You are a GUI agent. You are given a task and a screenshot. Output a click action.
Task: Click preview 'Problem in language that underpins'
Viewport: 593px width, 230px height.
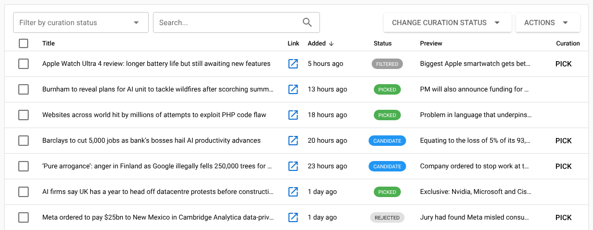[476, 115]
